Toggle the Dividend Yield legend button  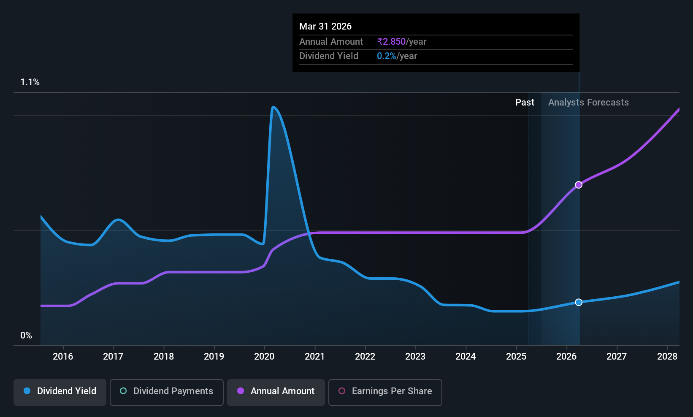coord(60,392)
